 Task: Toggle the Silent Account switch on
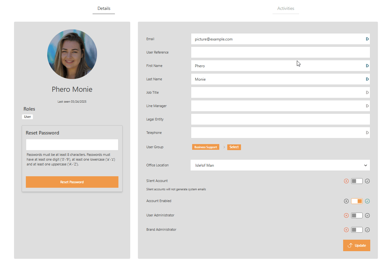pos(357,181)
